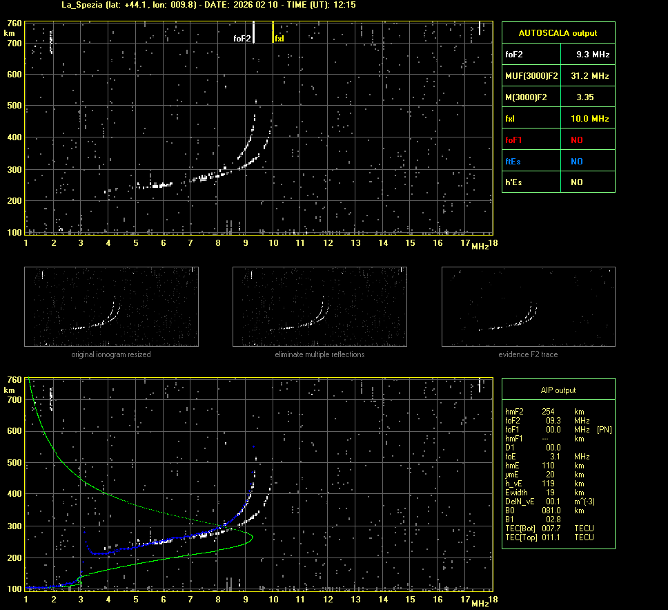Screen dimensions: 668x610
Task: Click the TEC[Top] value in AIP output
Action: tap(552, 537)
